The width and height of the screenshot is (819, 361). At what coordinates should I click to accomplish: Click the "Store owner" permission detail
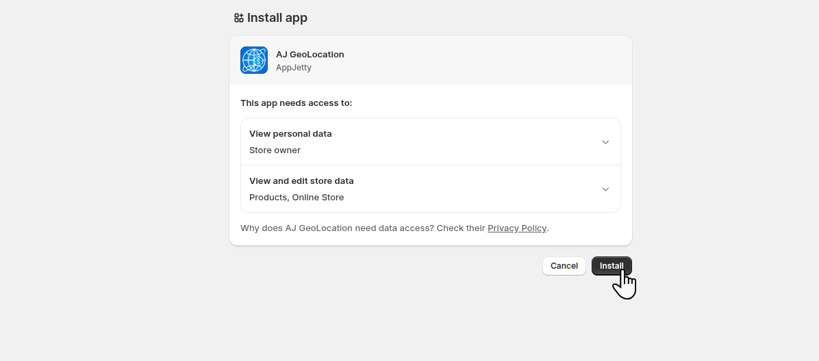coord(275,150)
